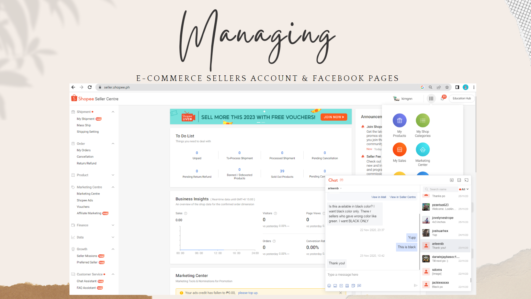Click the Visitors info question mark icon
Viewport: 531px width, 299px height.
[x=276, y=213]
